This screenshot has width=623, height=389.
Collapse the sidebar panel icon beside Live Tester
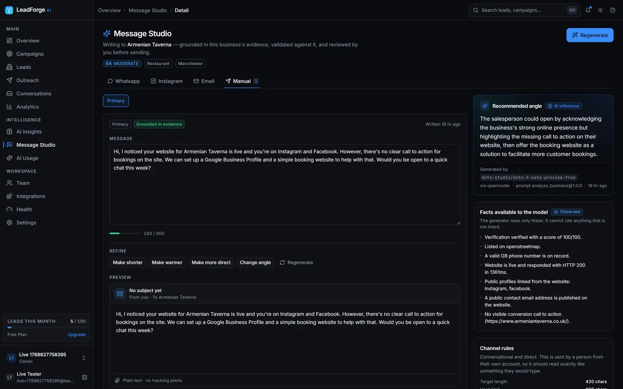pos(84,377)
